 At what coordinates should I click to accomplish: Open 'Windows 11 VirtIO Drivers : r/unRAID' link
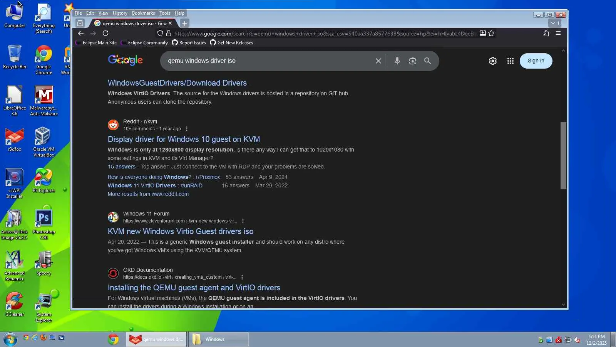tap(155, 186)
